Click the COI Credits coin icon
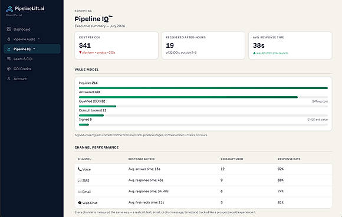 9,69
